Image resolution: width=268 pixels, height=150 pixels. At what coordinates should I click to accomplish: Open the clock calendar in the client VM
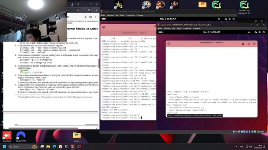211,32
